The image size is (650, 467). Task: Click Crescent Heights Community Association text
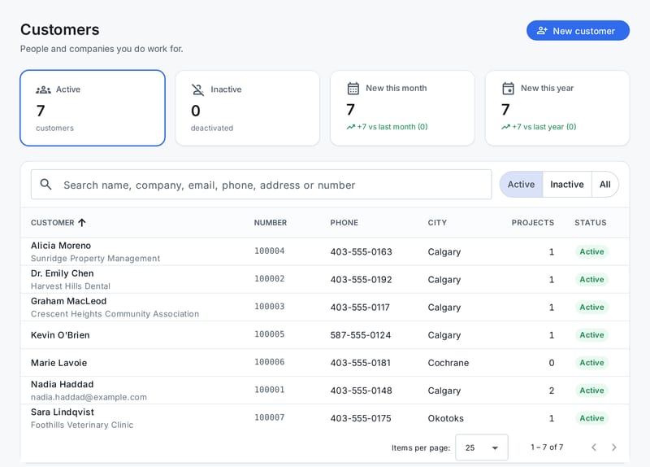pyautogui.click(x=115, y=314)
